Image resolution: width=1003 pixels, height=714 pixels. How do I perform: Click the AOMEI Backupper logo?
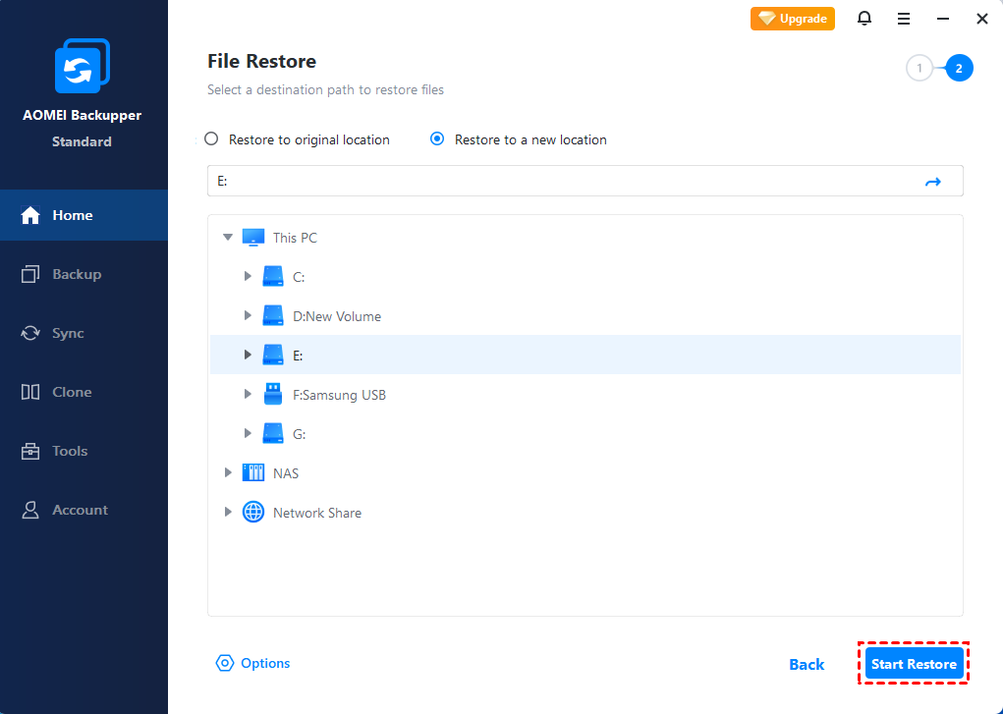84,65
